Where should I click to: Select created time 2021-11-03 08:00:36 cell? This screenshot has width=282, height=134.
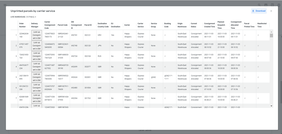210,67
